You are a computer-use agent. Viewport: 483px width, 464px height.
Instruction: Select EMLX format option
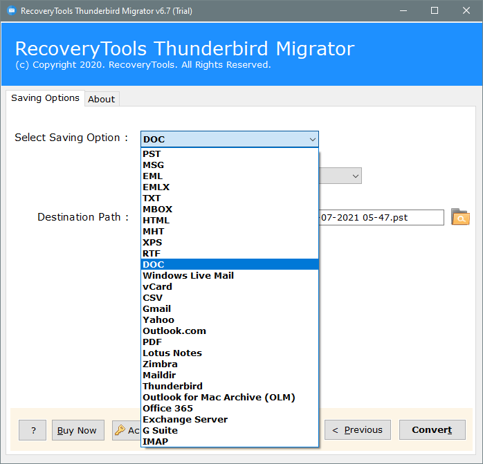click(x=230, y=187)
